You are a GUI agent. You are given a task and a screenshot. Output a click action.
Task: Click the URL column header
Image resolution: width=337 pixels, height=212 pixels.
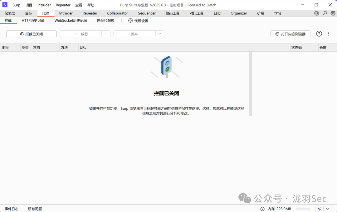click(x=83, y=48)
